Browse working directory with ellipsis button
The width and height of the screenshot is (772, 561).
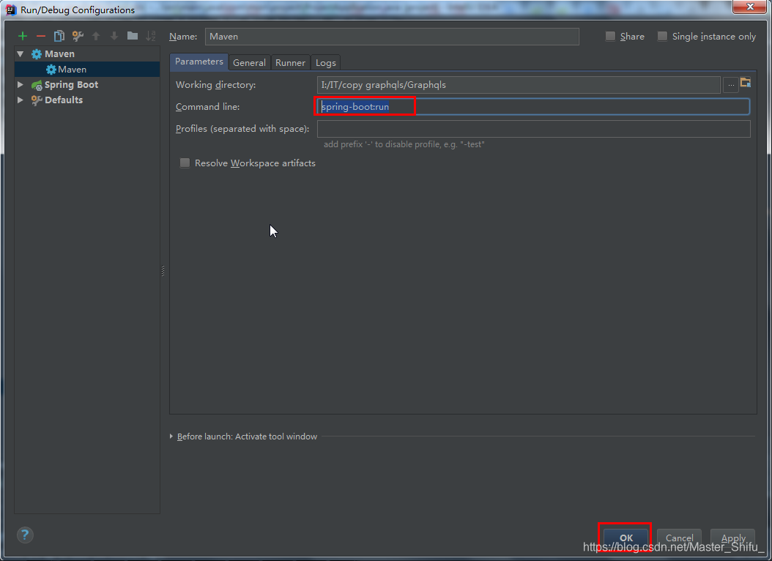[x=731, y=85]
